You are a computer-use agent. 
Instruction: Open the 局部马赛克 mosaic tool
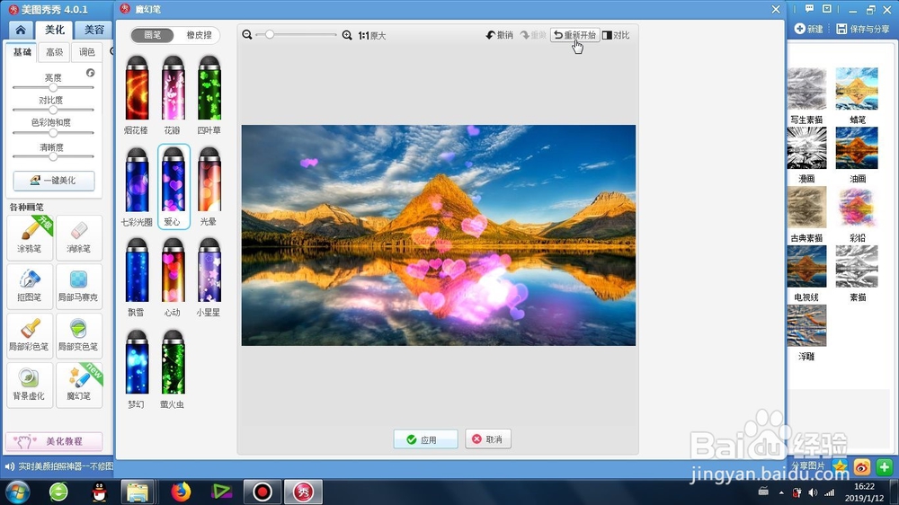click(x=79, y=286)
